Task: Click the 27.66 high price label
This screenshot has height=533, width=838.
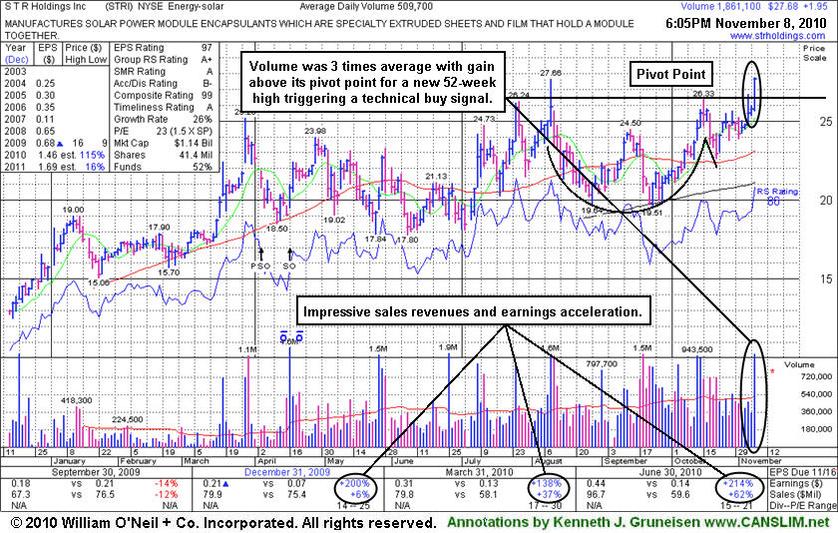Action: [550, 73]
